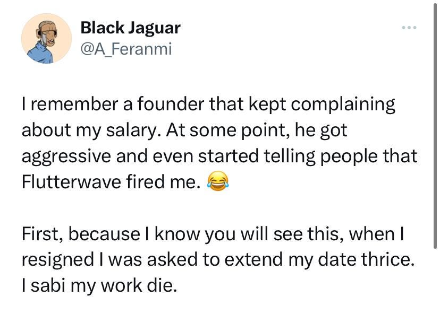Click the @A_Feranmi handle
Image resolution: width=440 pixels, height=323 pixels.
(x=126, y=49)
